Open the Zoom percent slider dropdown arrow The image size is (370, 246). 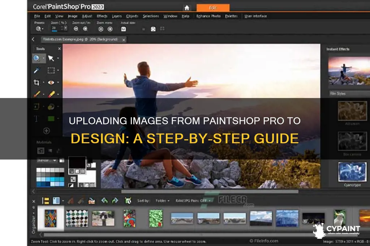pos(65,28)
